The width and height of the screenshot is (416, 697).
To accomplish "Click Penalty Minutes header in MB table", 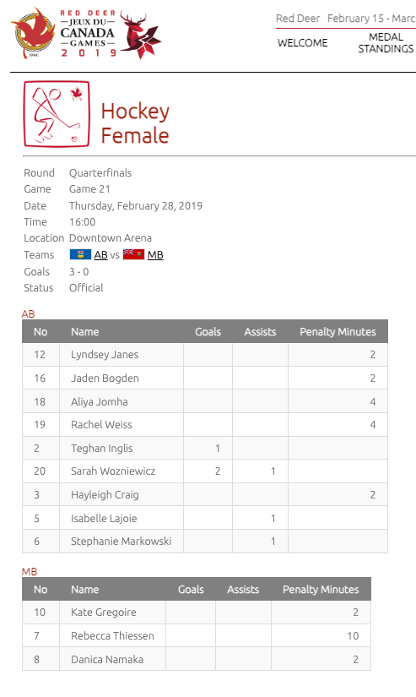I will 321,590.
